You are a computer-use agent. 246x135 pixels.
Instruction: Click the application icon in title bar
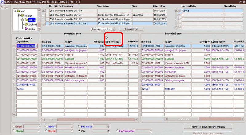(2, 2)
